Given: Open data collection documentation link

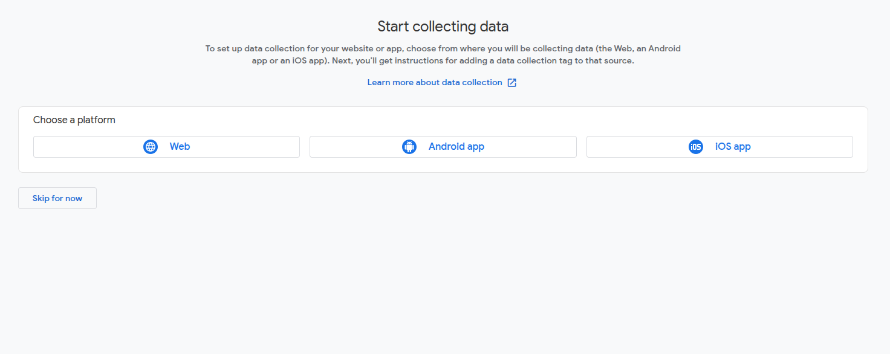Looking at the screenshot, I should pyautogui.click(x=434, y=82).
